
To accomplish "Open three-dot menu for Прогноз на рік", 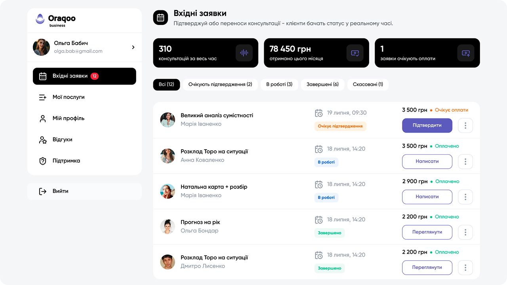I will click(465, 232).
